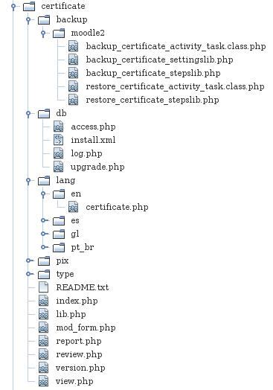Click the PHP icon beside version.php
This screenshot has width=273, height=390.
click(x=43, y=368)
